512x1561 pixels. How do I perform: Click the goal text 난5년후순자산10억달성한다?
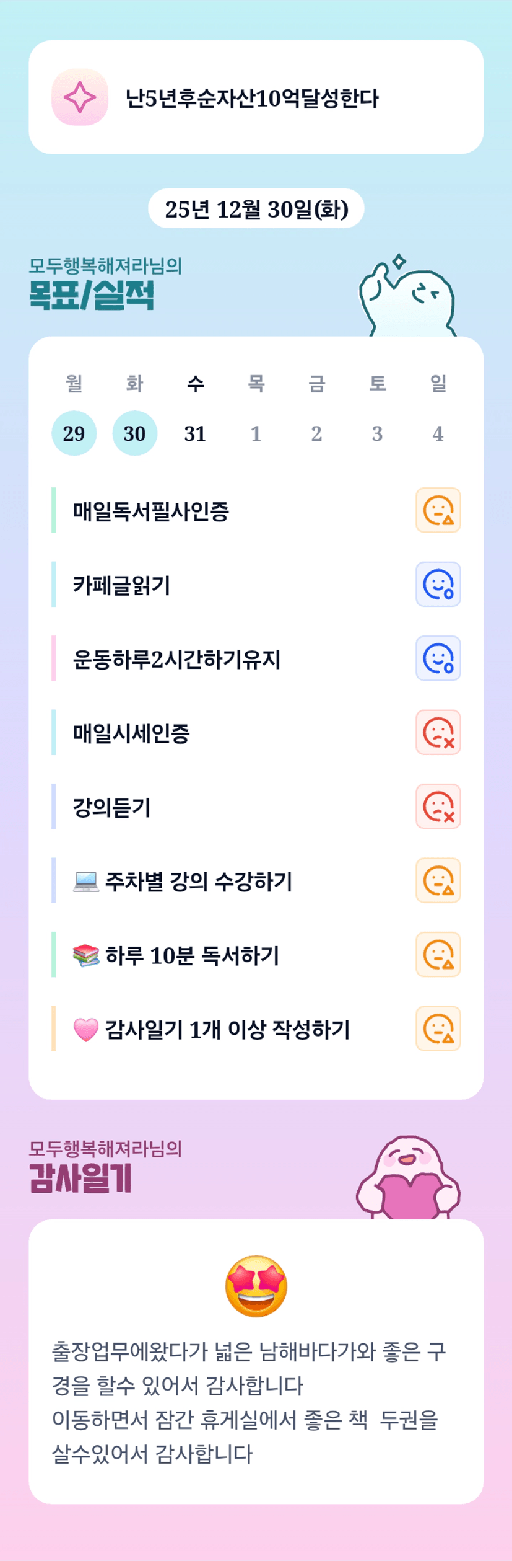(x=252, y=98)
